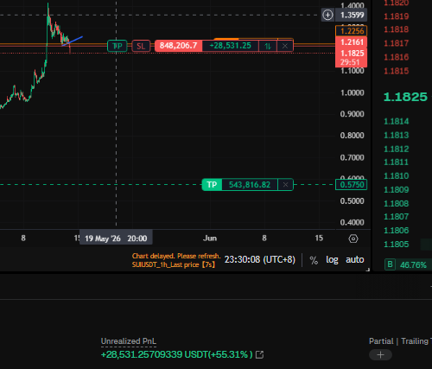Click the 23:30:08 (UTC+8) timezone display

point(260,259)
